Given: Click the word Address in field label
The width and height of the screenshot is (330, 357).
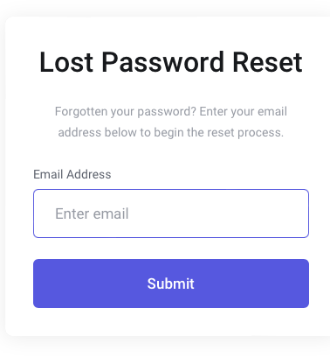Looking at the screenshot, I should [x=89, y=174].
